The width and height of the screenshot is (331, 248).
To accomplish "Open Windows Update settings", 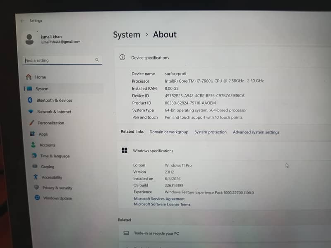I will coord(58,198).
